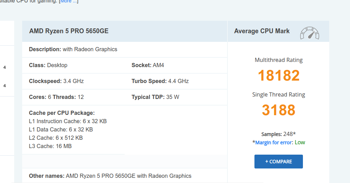Click the multithread score 18182

[278, 75]
